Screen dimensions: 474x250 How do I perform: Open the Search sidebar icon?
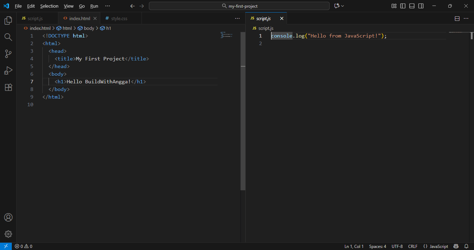click(8, 37)
